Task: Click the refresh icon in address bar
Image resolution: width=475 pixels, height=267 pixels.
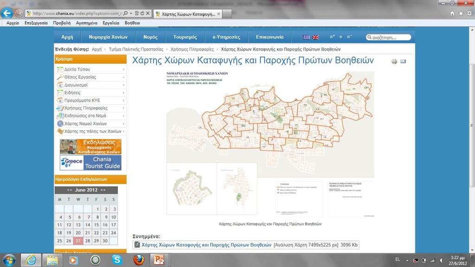Action: 142,13
